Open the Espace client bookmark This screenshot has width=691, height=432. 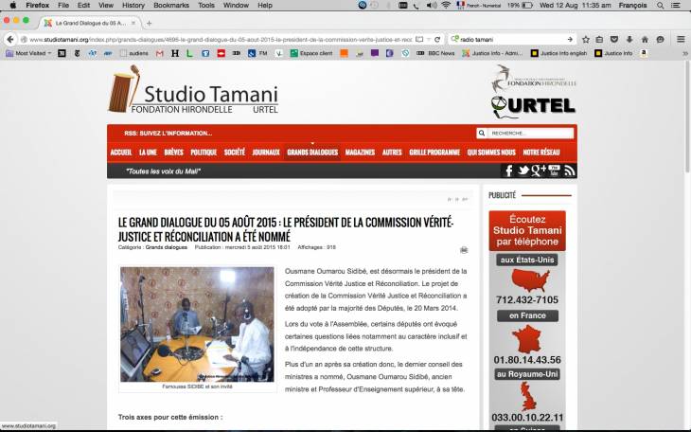point(311,53)
